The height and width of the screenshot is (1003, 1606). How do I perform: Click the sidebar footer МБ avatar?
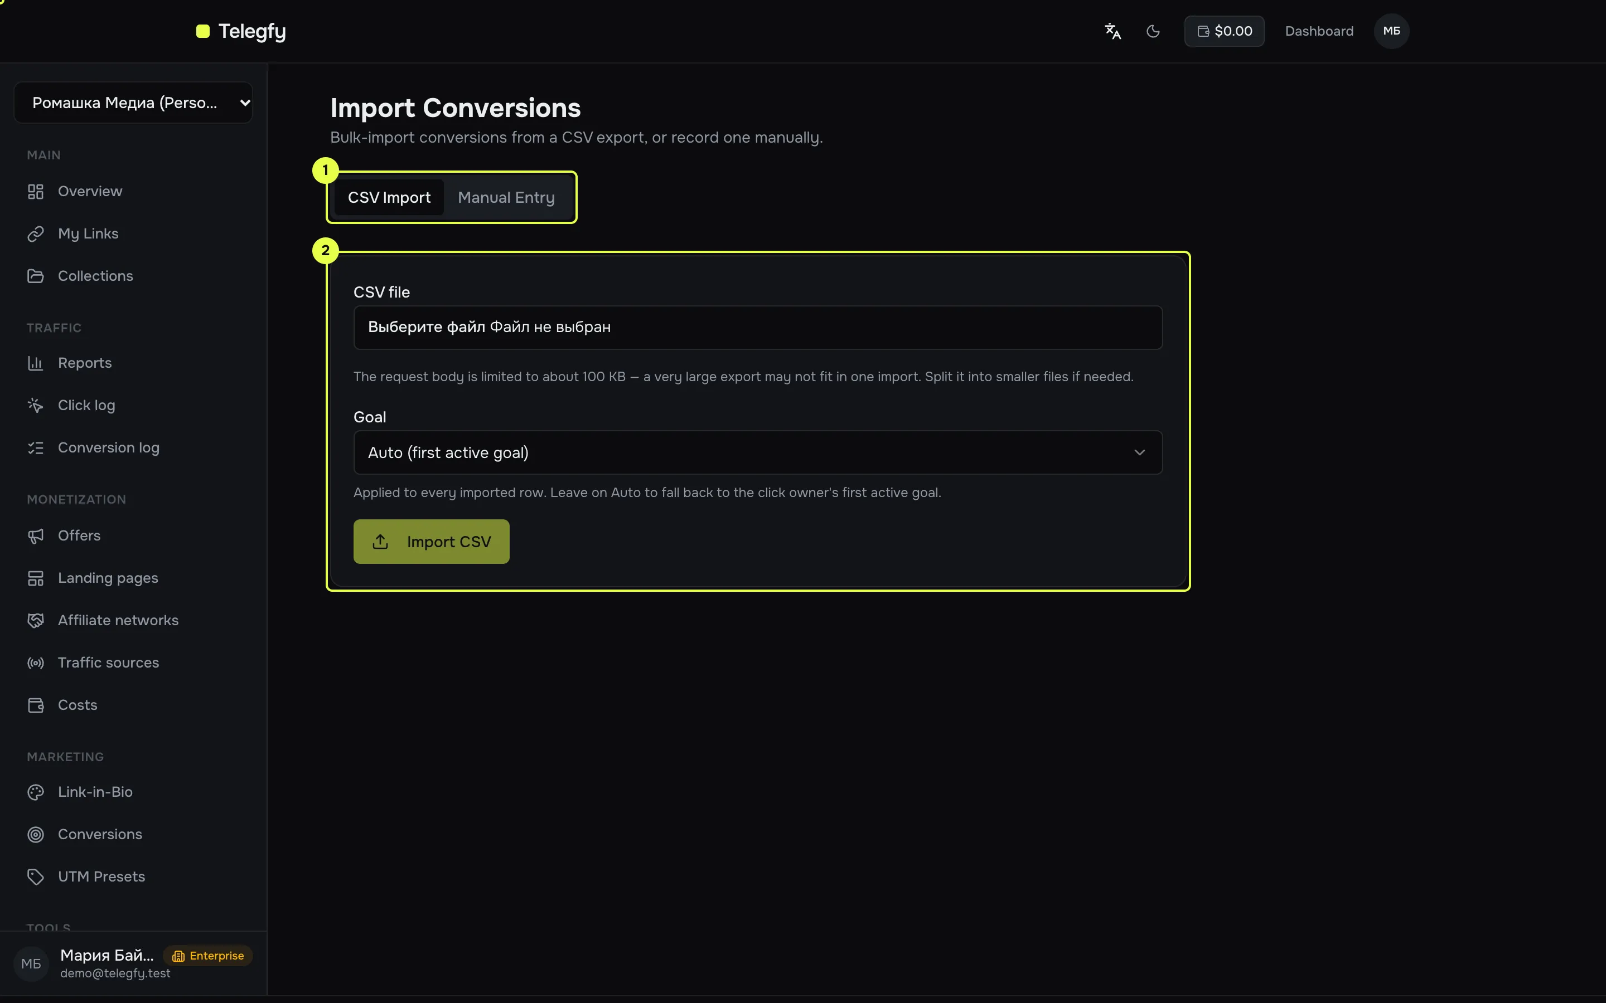31,964
